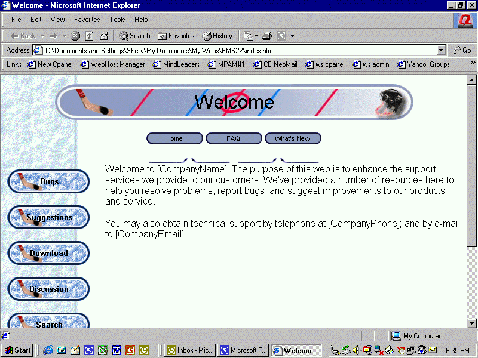The height and width of the screenshot is (358, 478).
Task: Click the mail envelope tray icon
Action: (433, 350)
